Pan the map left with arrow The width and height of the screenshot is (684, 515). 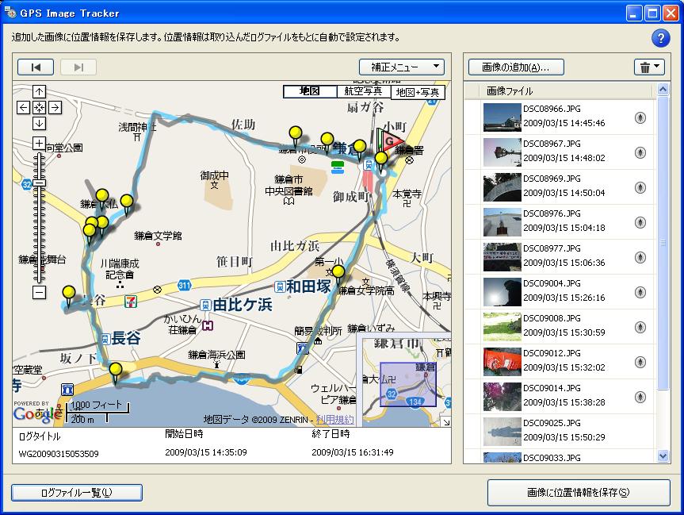pos(24,107)
